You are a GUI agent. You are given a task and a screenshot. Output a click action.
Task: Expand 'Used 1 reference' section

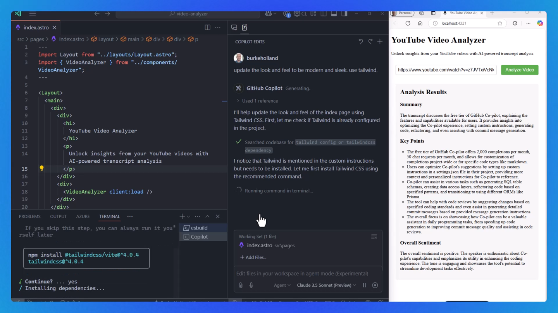(257, 101)
